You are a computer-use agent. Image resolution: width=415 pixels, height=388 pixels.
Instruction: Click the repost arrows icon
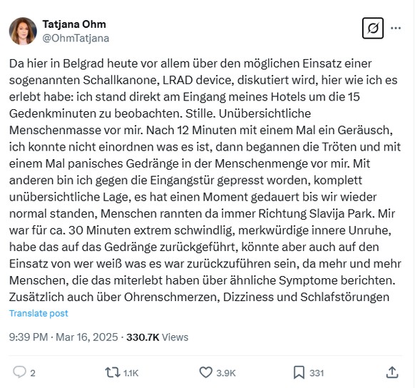[113, 372]
